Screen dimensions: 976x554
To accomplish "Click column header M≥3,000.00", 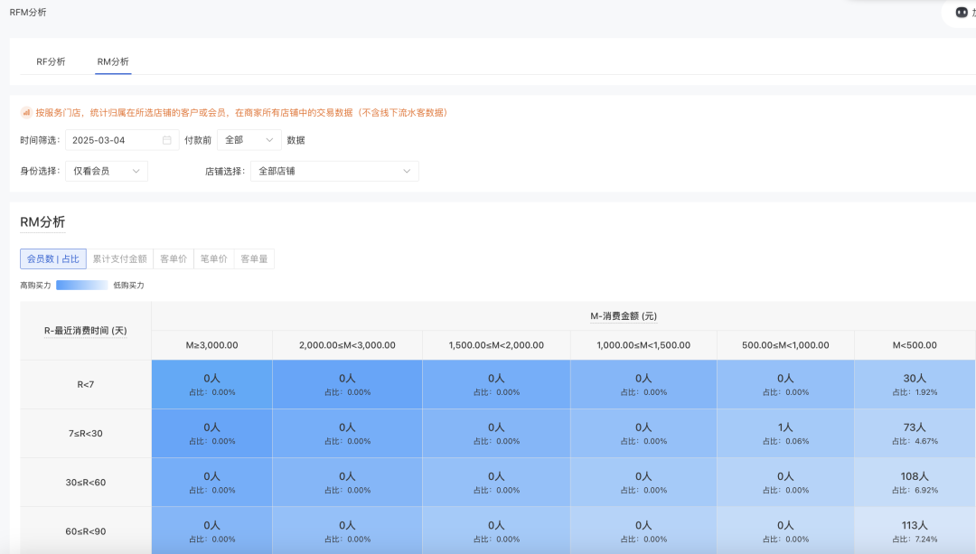I will coord(211,345).
